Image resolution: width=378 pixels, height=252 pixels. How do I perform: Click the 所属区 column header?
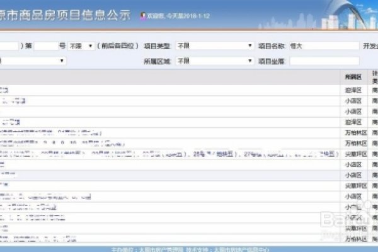coord(353,77)
